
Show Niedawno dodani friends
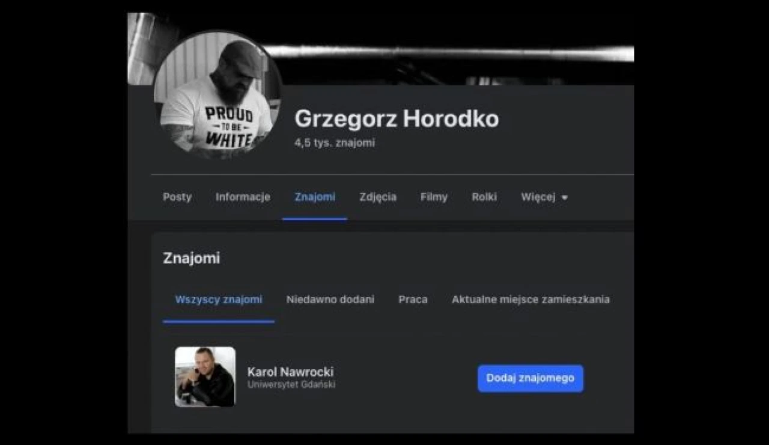[x=330, y=299]
